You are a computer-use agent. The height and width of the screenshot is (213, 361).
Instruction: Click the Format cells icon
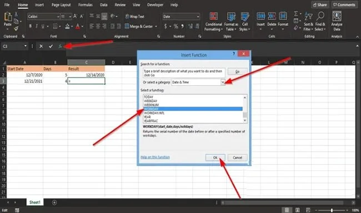click(x=283, y=17)
